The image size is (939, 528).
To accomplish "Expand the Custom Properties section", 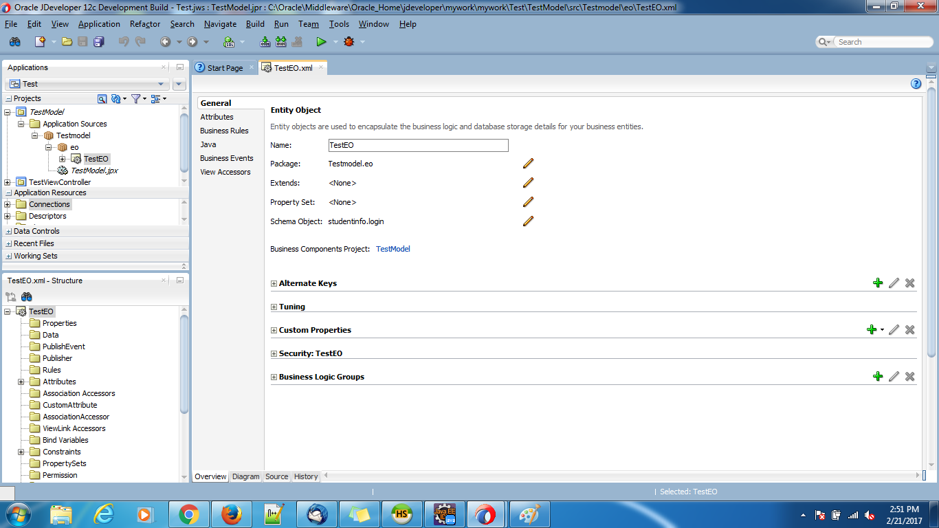I will [273, 330].
